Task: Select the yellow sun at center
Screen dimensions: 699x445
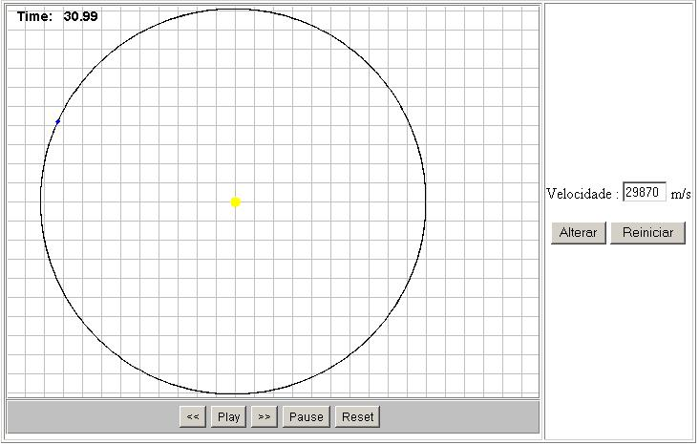Action: point(236,202)
